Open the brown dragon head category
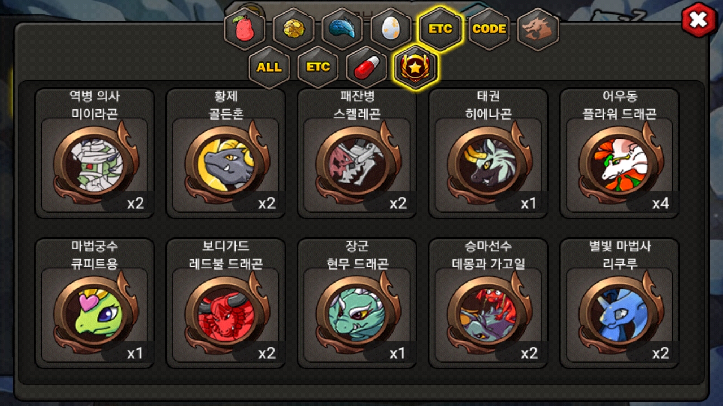723x406 pixels. pos(538,29)
